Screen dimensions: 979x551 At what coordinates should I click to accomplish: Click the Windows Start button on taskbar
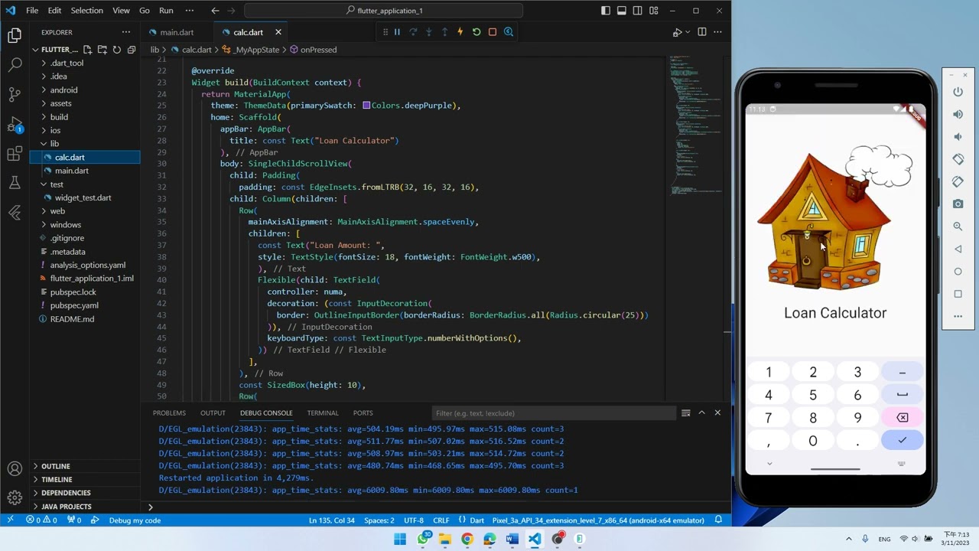tap(400, 539)
